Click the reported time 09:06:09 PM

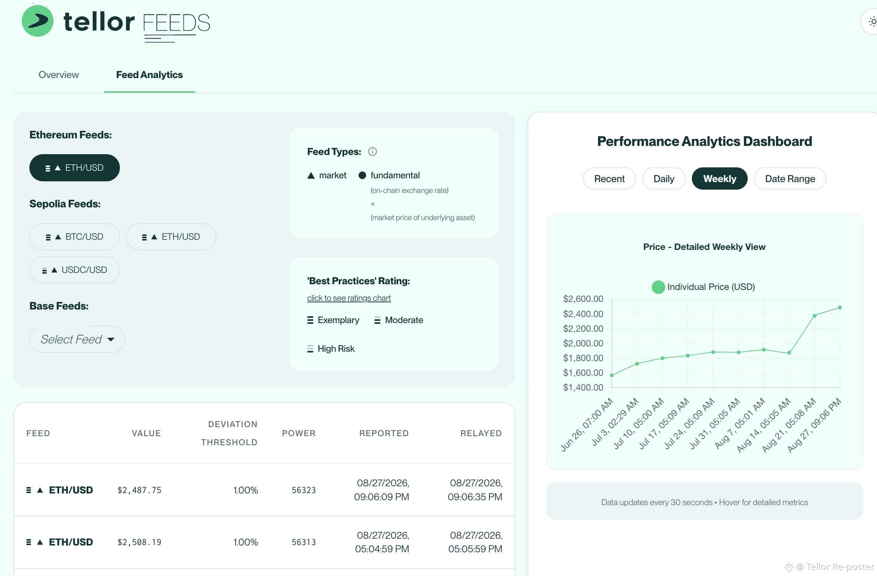pos(382,497)
